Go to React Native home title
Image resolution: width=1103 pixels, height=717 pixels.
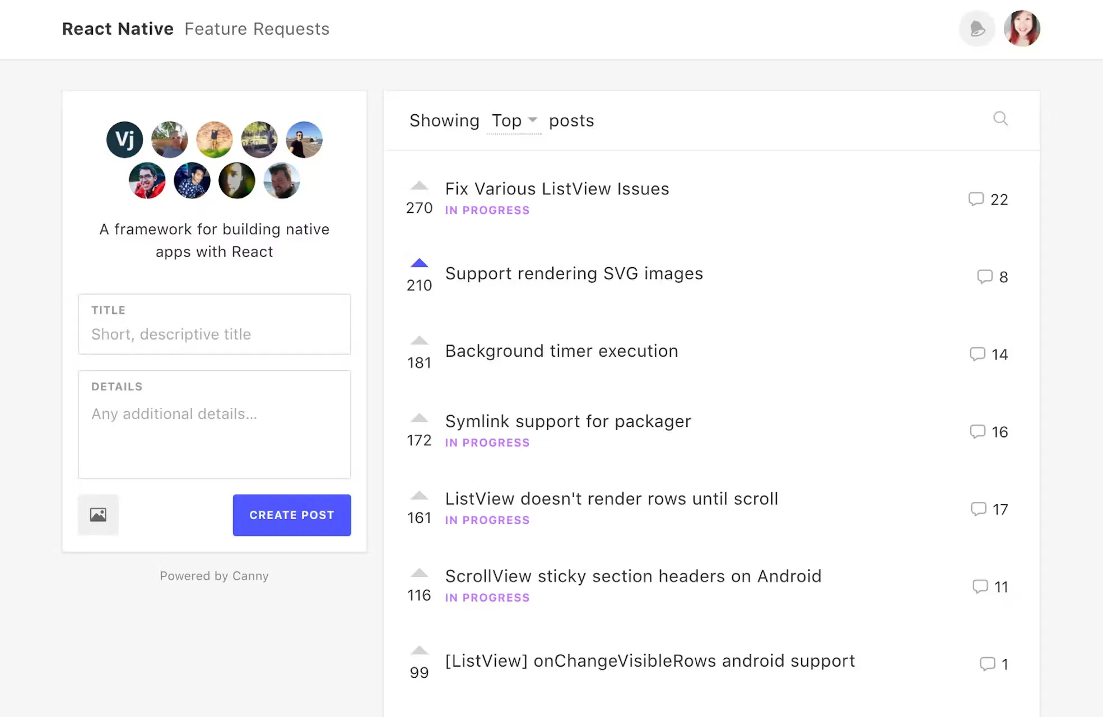pyautogui.click(x=118, y=29)
